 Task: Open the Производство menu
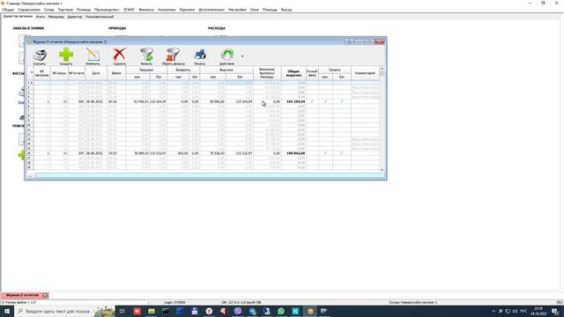(x=107, y=10)
